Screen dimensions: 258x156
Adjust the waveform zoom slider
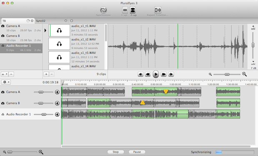click(x=227, y=74)
